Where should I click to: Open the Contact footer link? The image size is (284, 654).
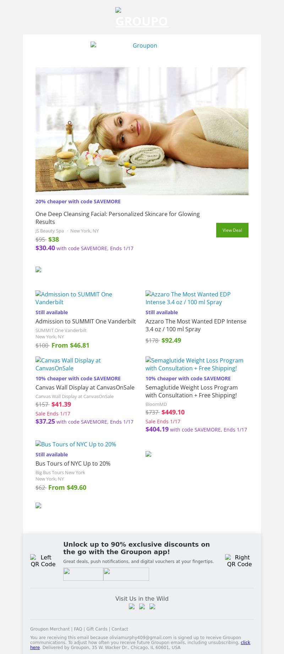click(120, 629)
